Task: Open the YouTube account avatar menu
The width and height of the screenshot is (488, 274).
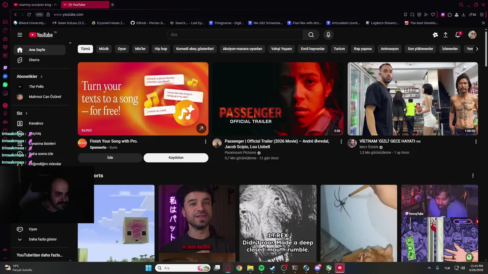Action: (472, 35)
